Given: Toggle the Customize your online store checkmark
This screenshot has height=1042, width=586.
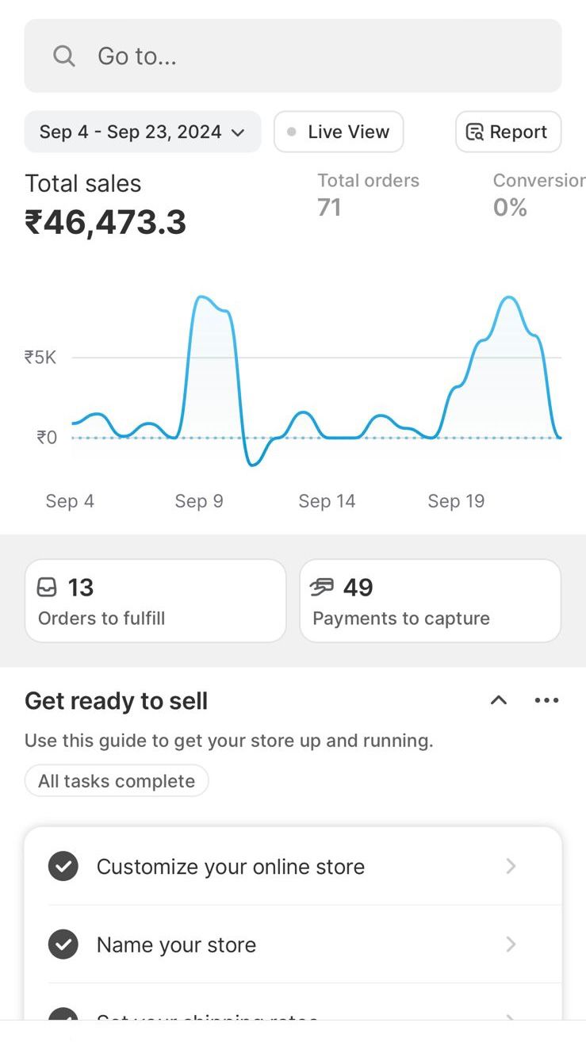Looking at the screenshot, I should [x=63, y=867].
